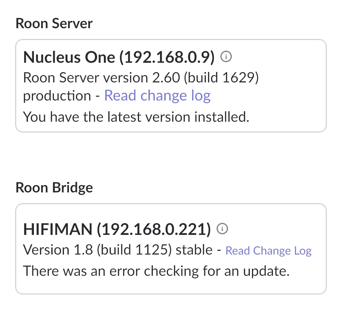342x317 pixels.
Task: Click the "Version 1.8" text
Action: (58, 250)
